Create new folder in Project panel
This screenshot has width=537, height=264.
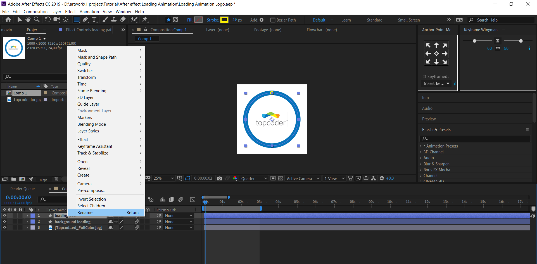[x=13, y=179]
